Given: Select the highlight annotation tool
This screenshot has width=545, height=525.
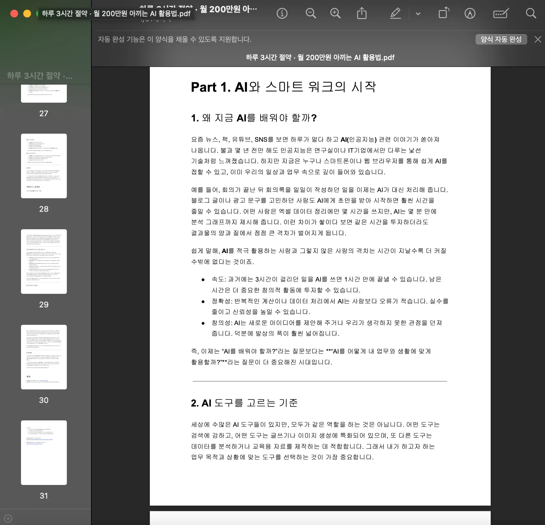Looking at the screenshot, I should coord(395,13).
